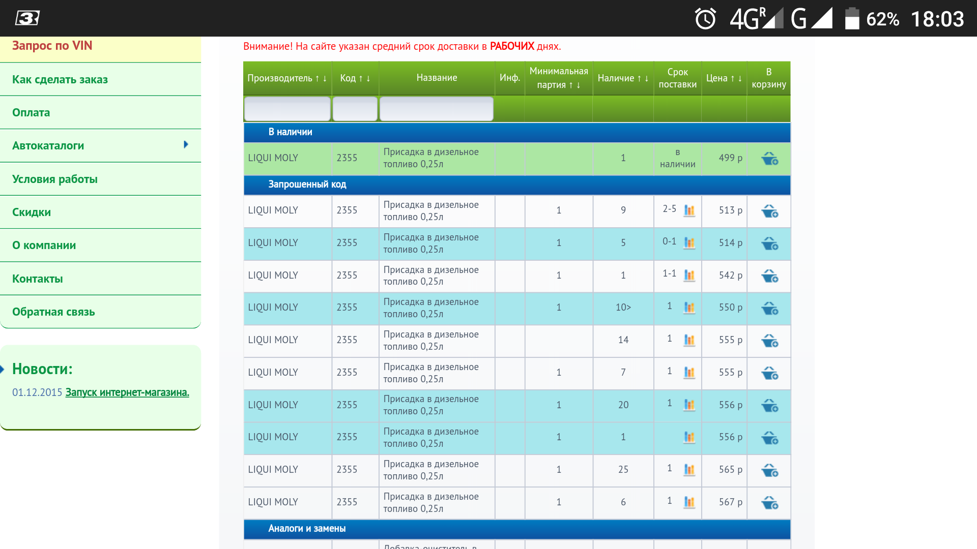Go to Контакты page

click(x=101, y=279)
